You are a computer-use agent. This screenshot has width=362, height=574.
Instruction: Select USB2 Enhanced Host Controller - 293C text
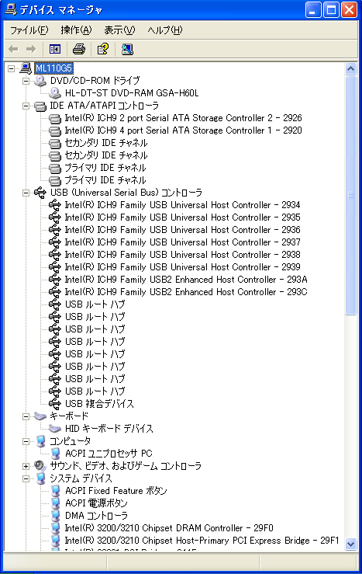pos(186,292)
